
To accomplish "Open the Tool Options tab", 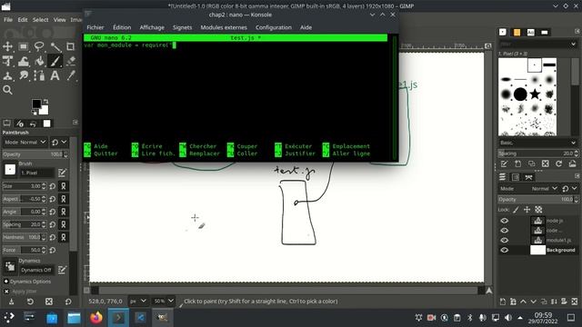I will click(x=6, y=124).
